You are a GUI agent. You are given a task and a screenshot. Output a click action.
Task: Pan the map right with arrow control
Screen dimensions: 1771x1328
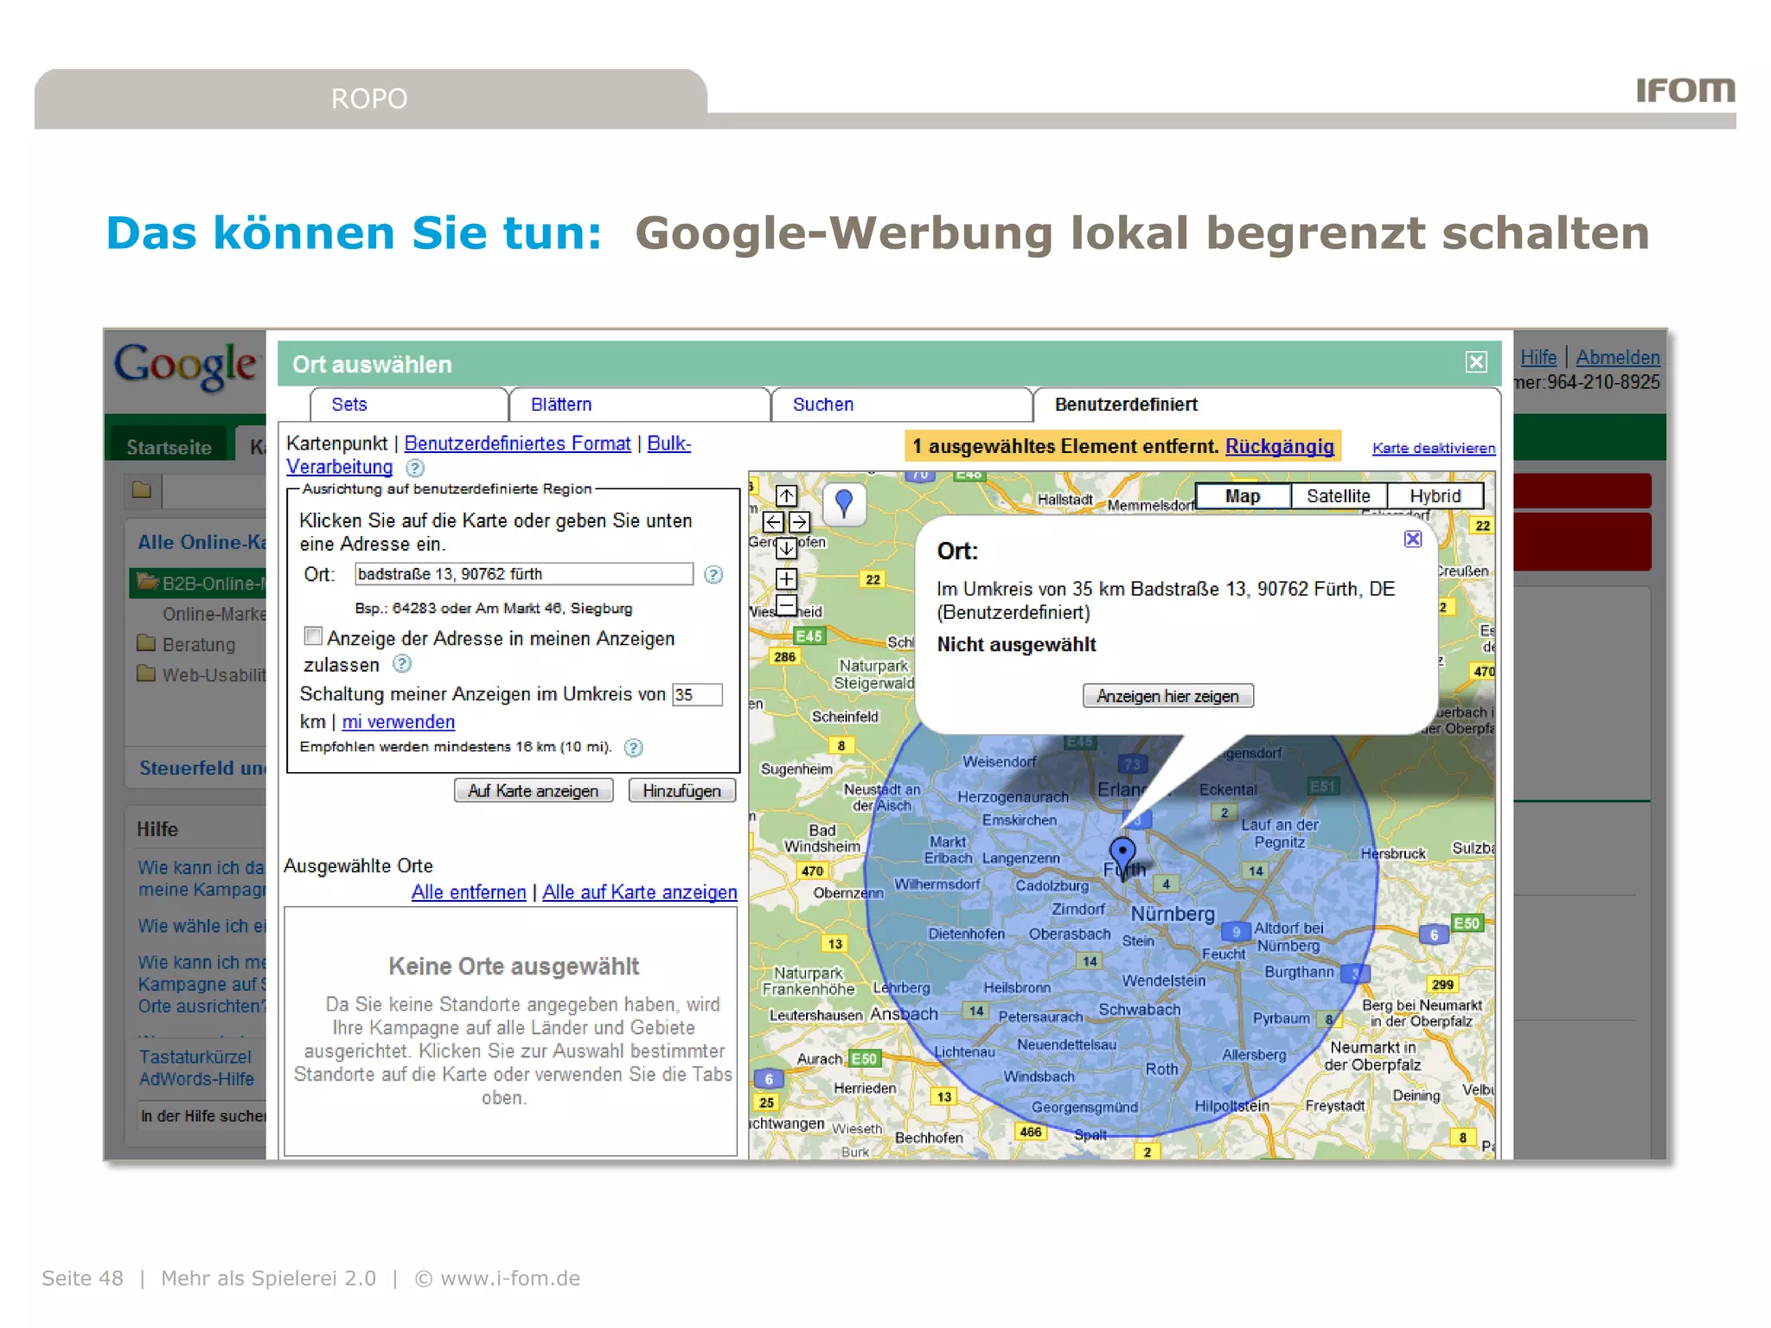click(799, 522)
